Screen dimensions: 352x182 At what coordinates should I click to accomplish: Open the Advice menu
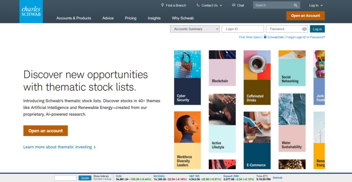point(108,18)
